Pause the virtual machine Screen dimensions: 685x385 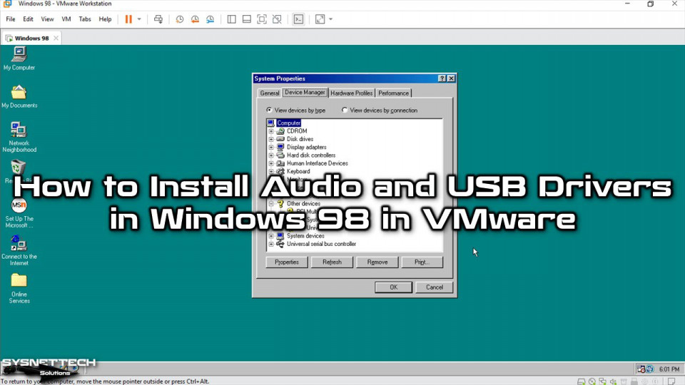click(128, 19)
